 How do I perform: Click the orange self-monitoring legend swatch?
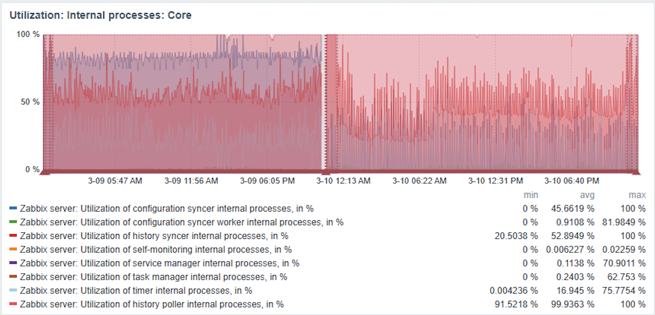pyautogui.click(x=13, y=249)
